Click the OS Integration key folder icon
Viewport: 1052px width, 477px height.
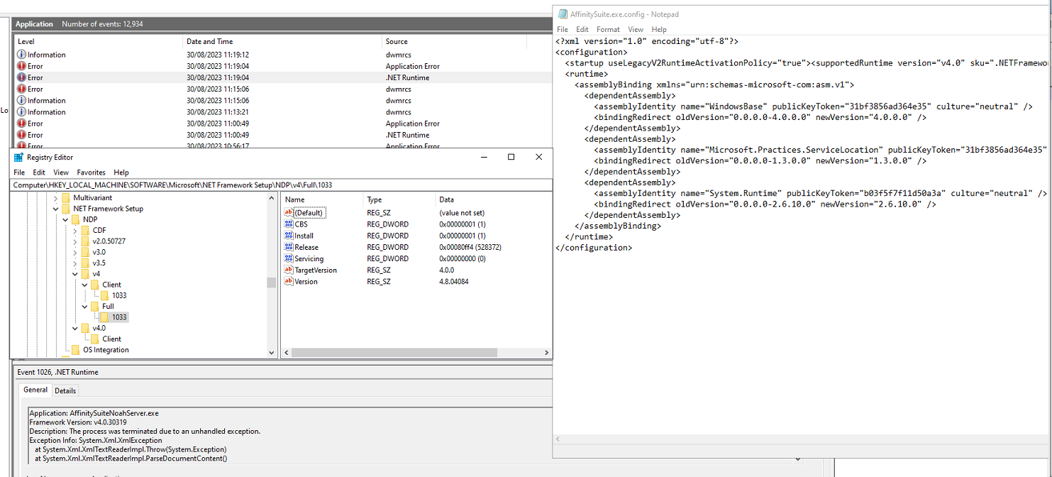tap(77, 349)
